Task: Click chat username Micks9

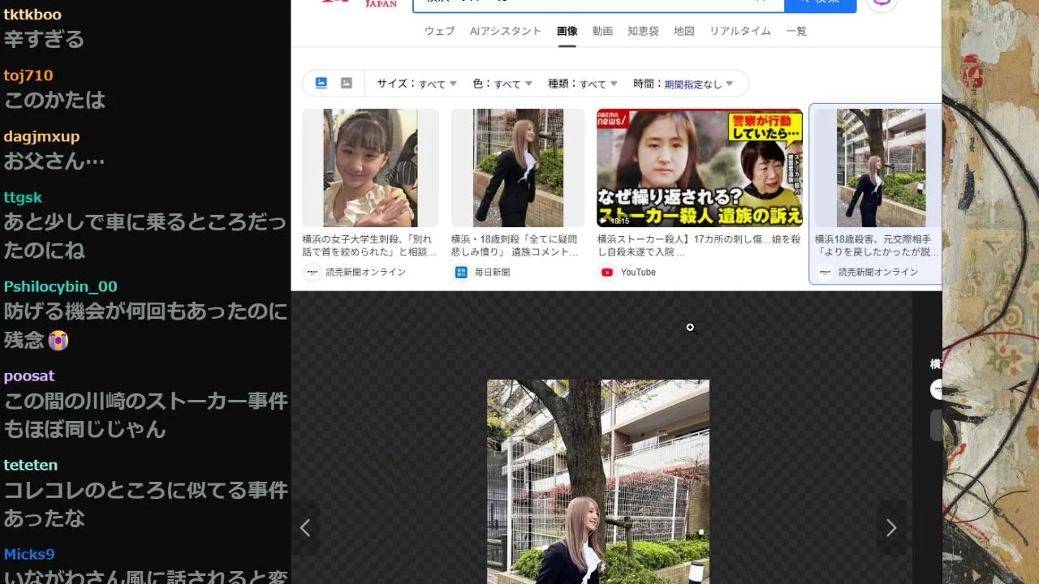Action: click(x=29, y=554)
